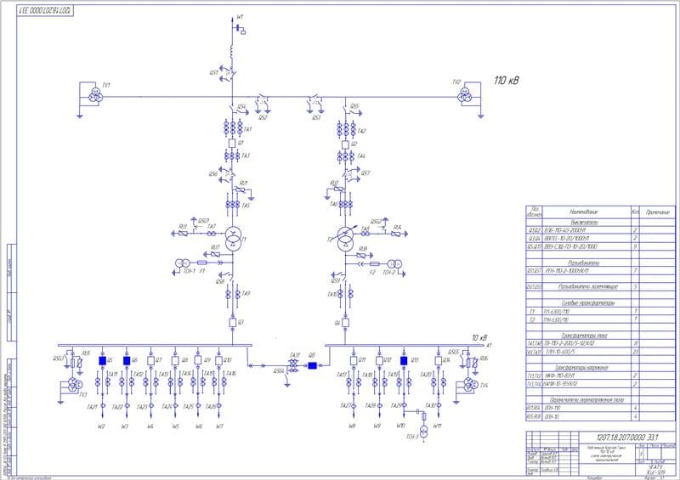Click the W1 line label

[240, 17]
